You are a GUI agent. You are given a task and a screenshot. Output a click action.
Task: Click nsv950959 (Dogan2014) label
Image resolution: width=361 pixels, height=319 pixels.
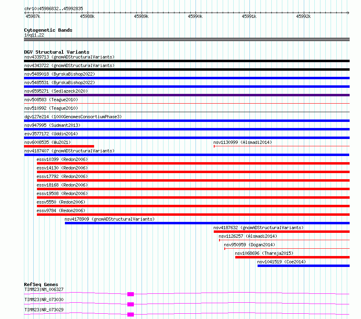point(249,245)
